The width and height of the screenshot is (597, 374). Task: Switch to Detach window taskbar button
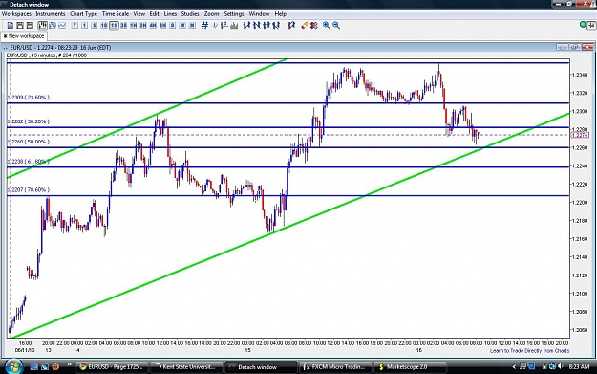coord(261,367)
